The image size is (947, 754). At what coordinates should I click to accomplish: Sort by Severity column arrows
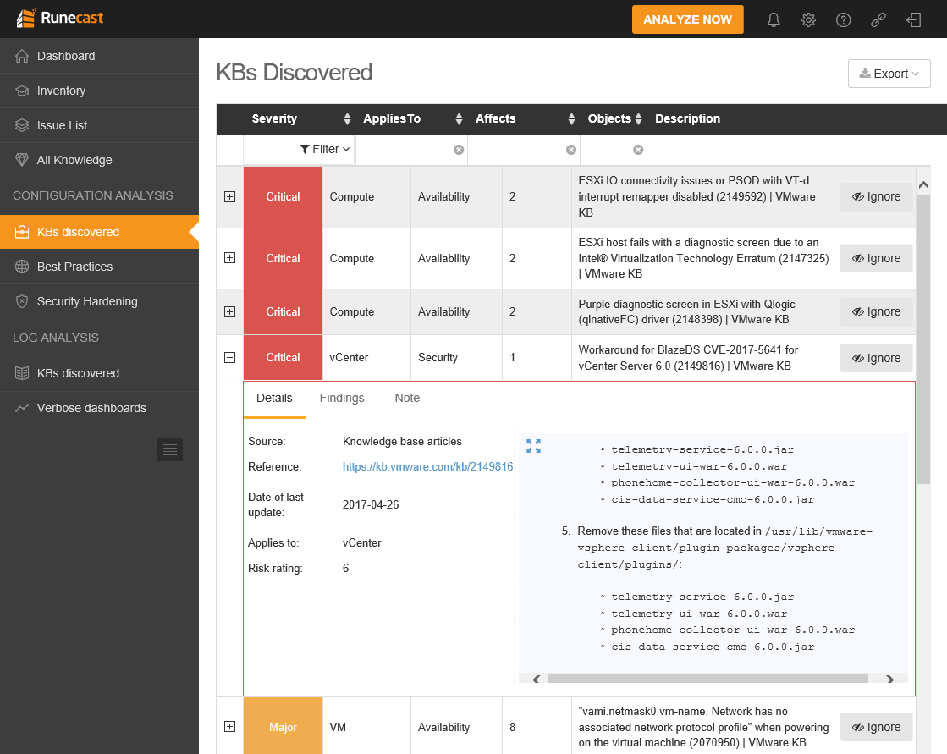click(x=347, y=119)
